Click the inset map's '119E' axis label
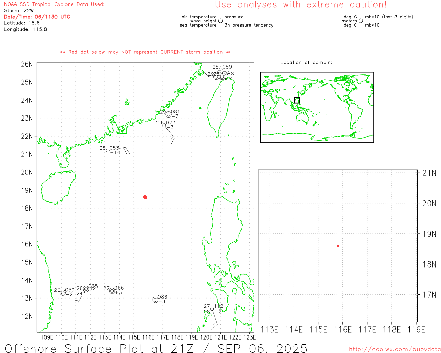This screenshot has height=353, width=441. (417, 330)
